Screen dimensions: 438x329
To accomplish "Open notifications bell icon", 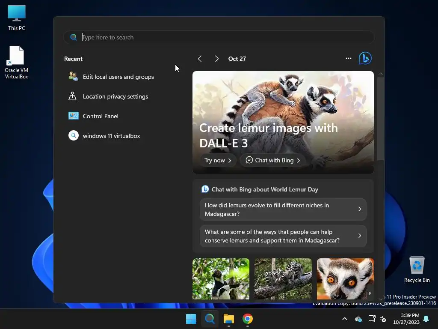I will pyautogui.click(x=426, y=319).
